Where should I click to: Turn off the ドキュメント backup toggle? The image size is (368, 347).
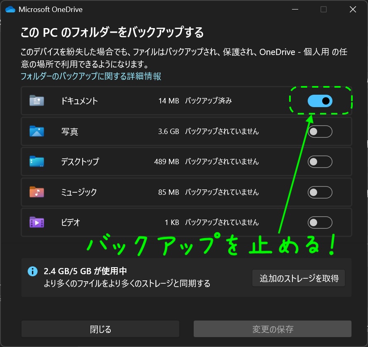click(320, 101)
